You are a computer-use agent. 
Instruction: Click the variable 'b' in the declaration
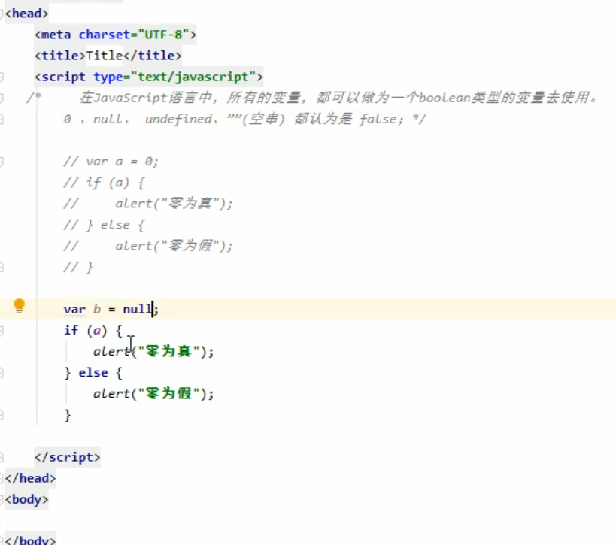click(x=97, y=310)
